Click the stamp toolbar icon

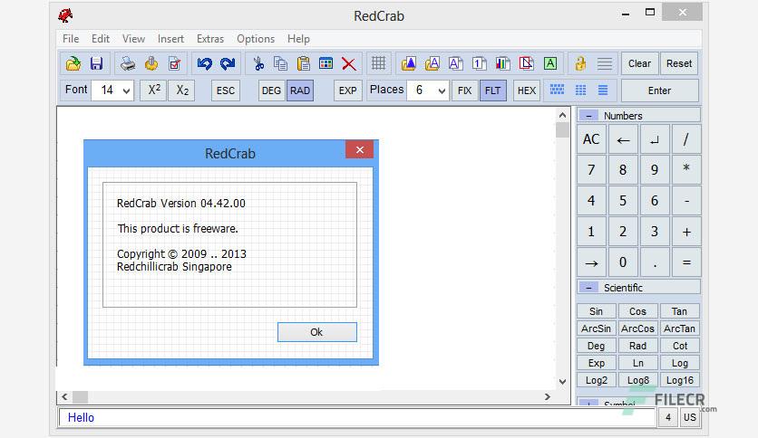[x=151, y=63]
